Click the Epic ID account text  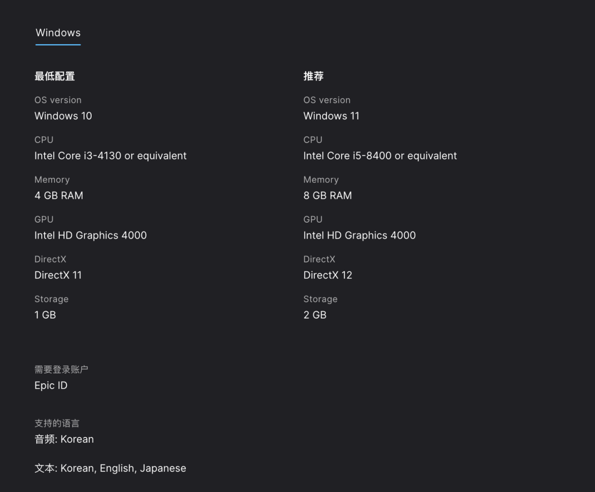tap(51, 385)
